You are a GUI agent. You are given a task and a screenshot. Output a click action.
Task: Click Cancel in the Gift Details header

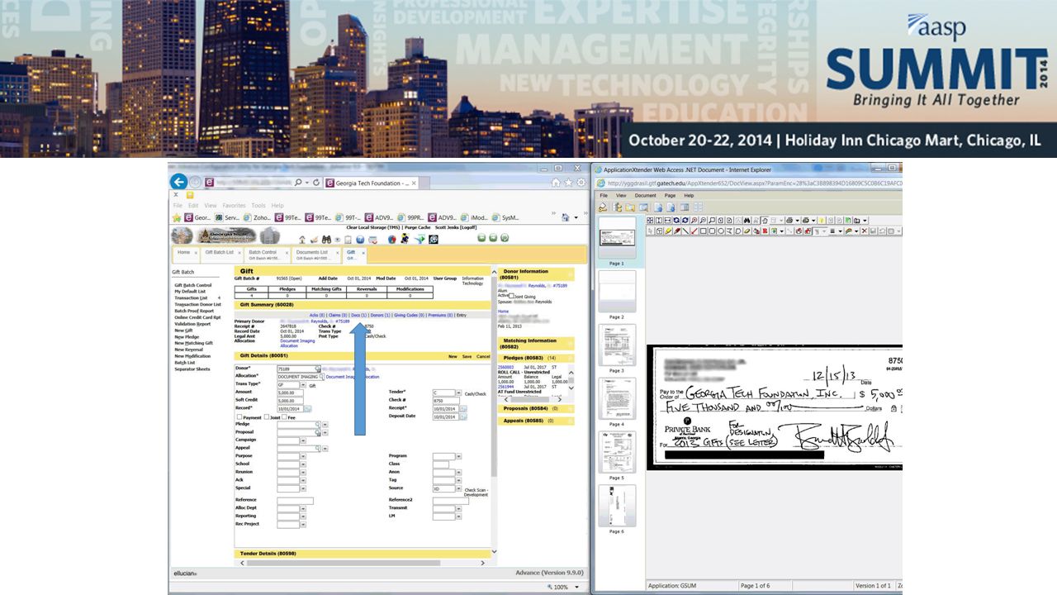coord(483,356)
